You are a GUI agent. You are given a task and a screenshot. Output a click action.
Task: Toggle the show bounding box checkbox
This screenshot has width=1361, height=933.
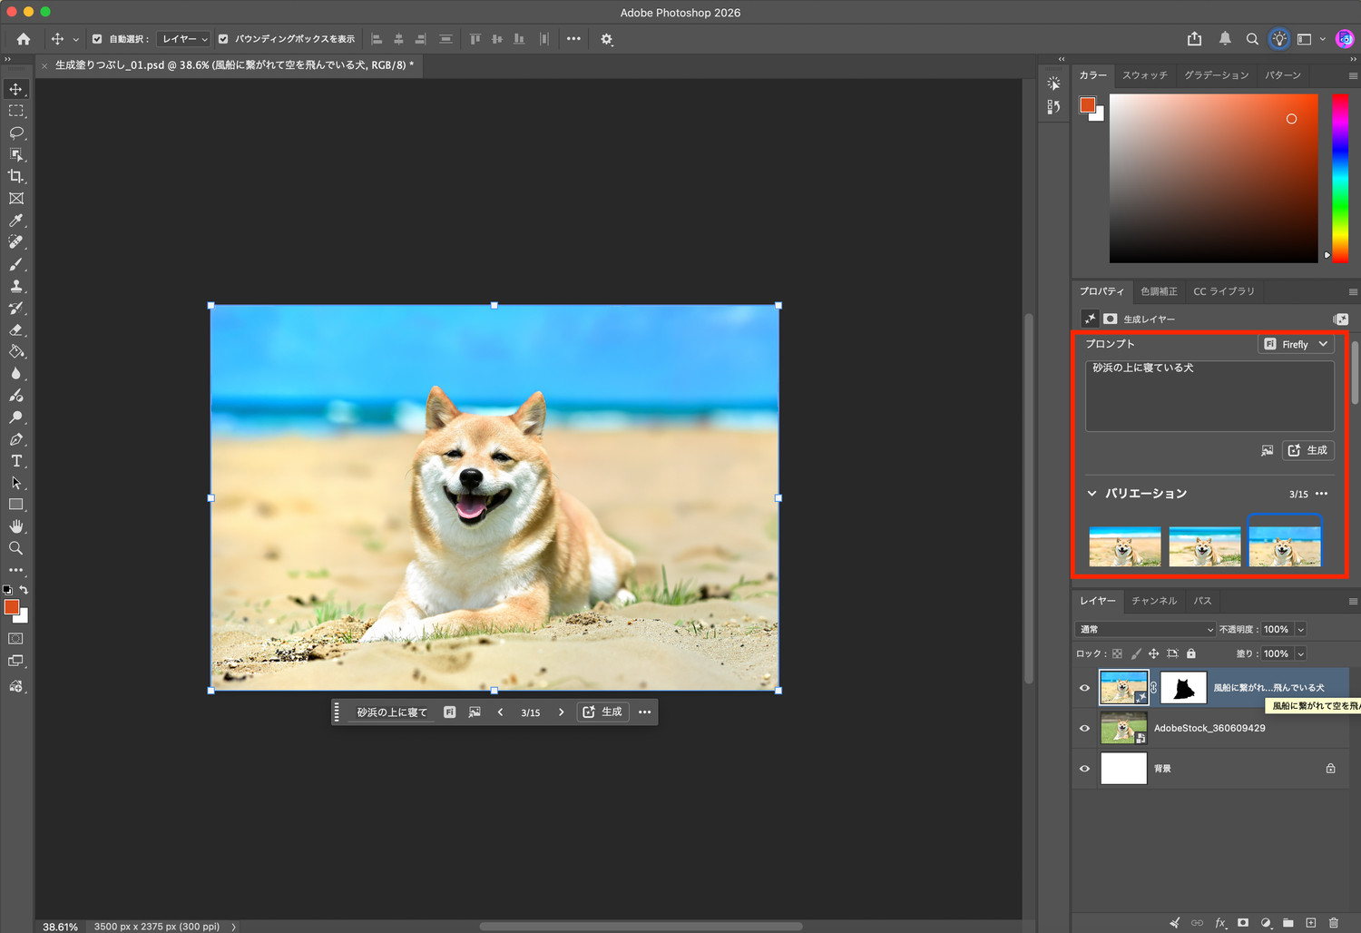[223, 39]
